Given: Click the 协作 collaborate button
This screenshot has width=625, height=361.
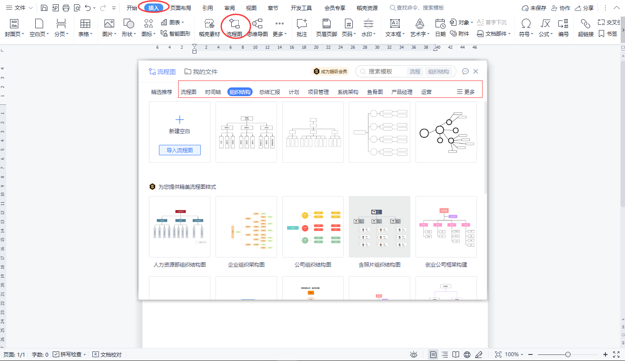Looking at the screenshot, I should (x=561, y=8).
